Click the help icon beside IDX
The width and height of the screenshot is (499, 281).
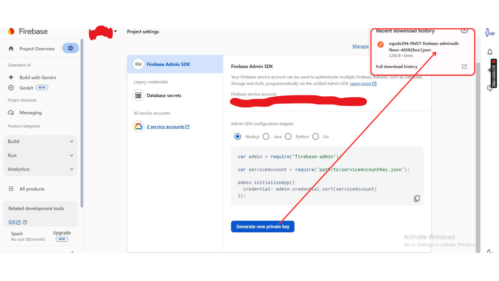[25, 222]
